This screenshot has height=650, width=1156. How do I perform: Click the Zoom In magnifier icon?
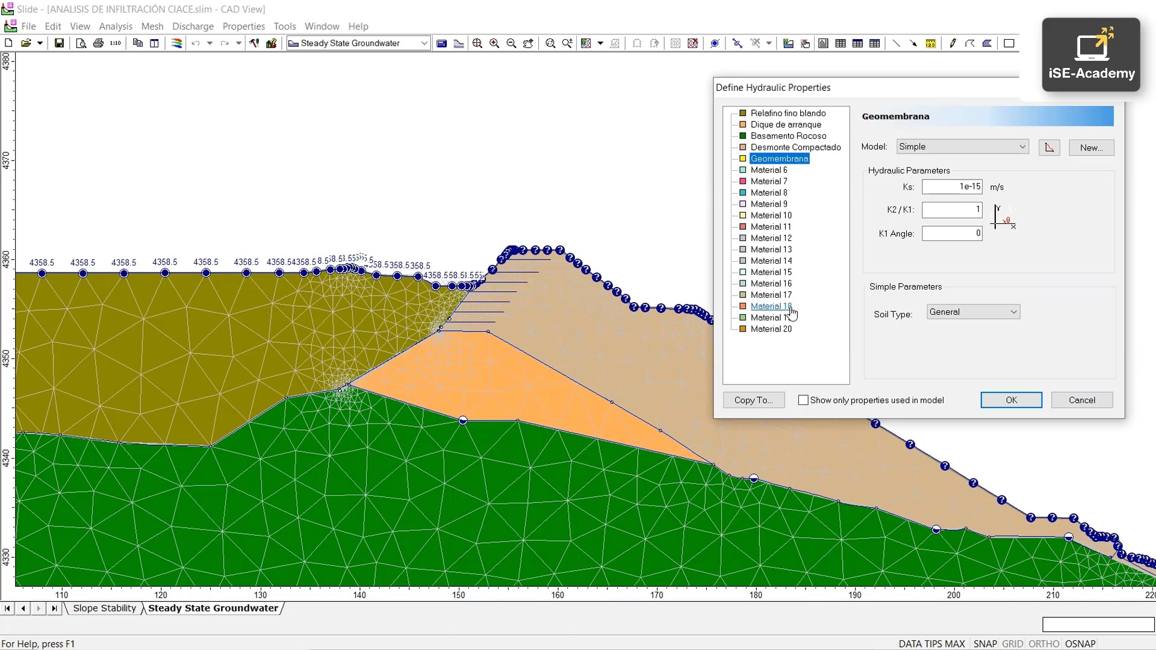point(494,43)
